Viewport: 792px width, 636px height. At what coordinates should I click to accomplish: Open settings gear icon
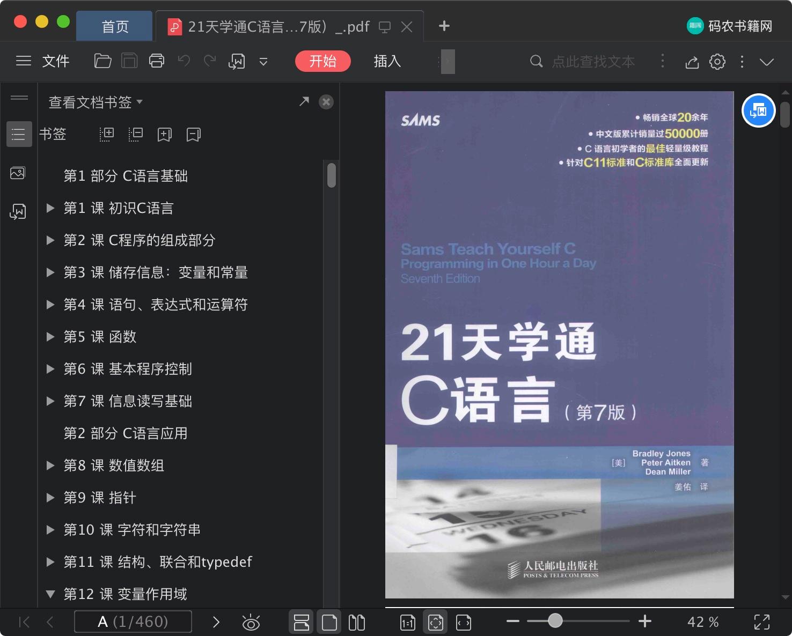tap(717, 62)
